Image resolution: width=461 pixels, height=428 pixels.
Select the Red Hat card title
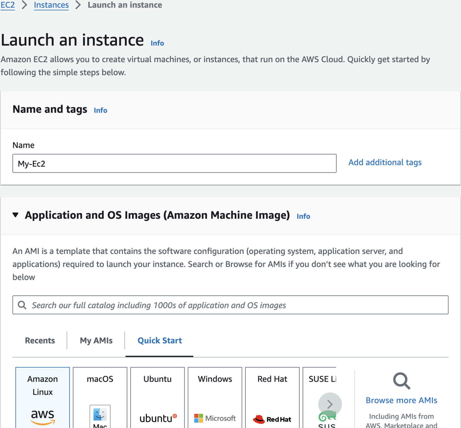click(x=272, y=379)
